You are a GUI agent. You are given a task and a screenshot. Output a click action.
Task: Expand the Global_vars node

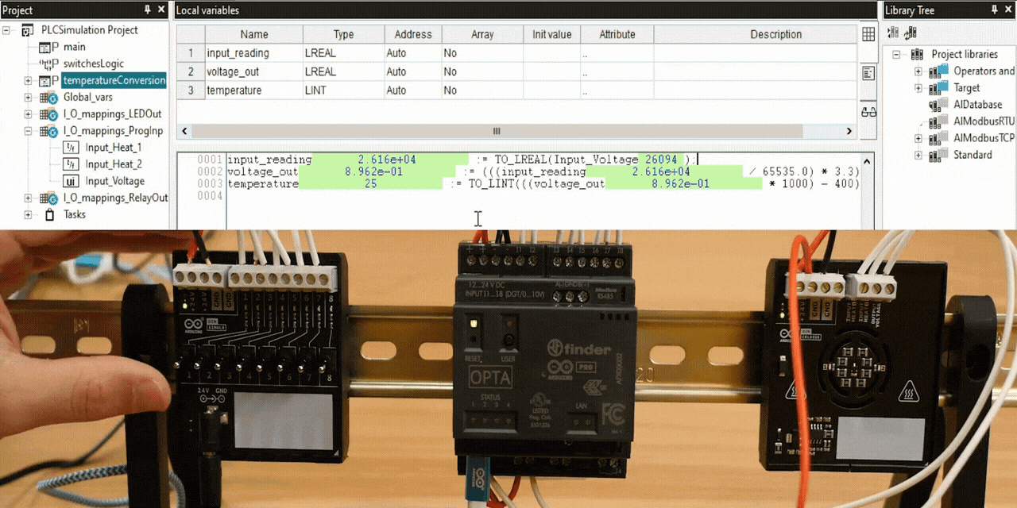(28, 98)
